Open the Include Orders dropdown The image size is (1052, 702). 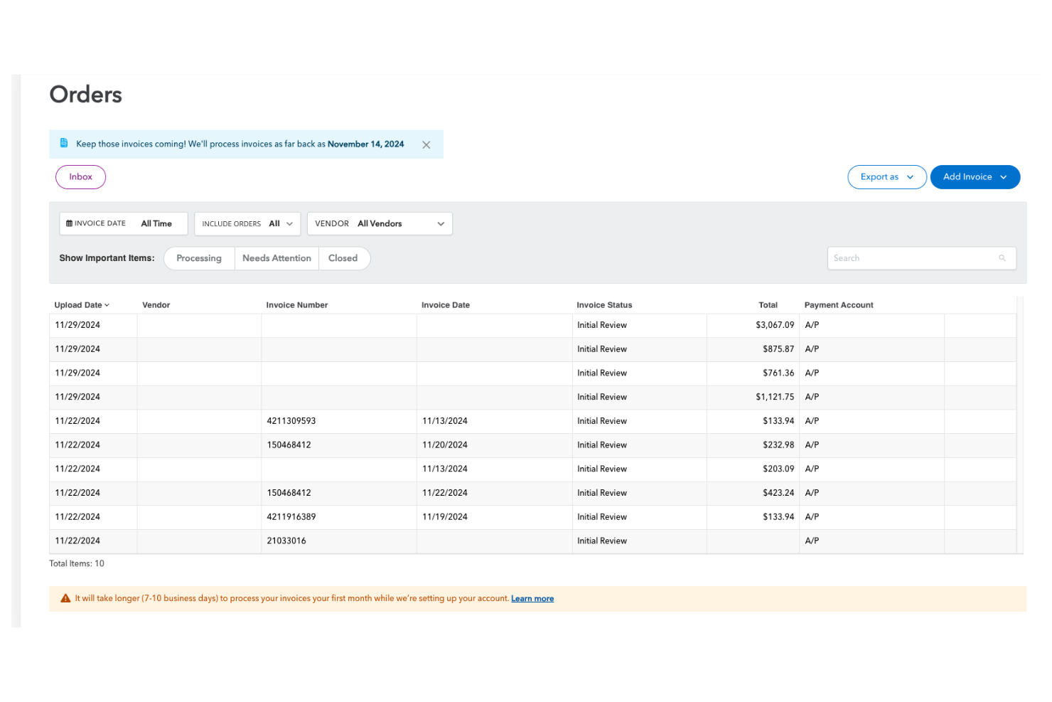click(x=247, y=223)
